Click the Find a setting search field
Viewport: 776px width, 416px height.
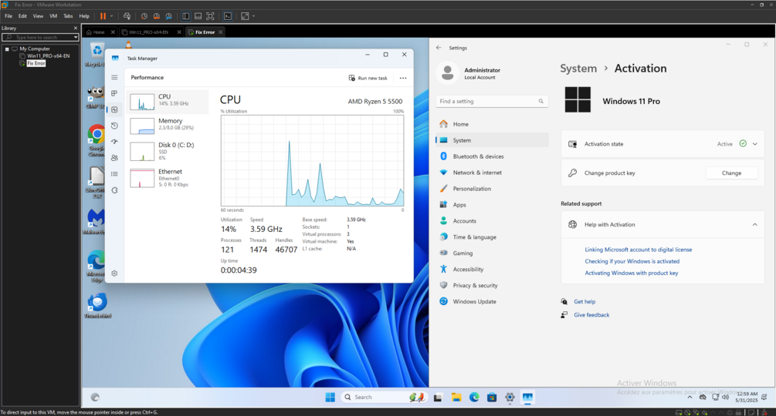pos(492,101)
